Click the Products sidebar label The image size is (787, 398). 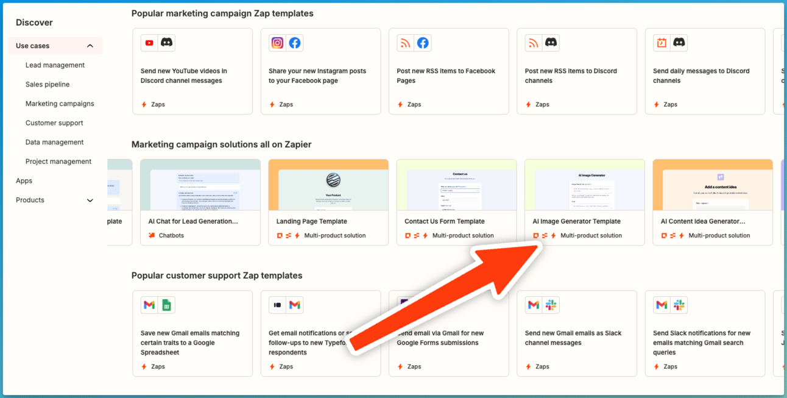(x=30, y=200)
